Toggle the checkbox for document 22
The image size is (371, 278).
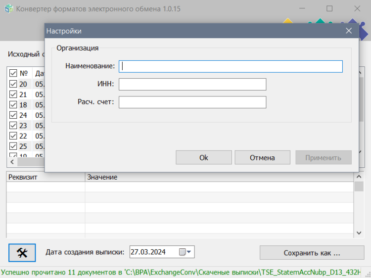coord(13,136)
